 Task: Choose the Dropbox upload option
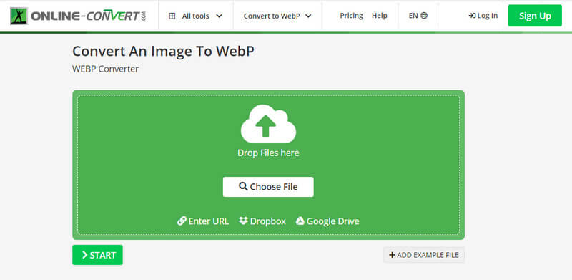pos(262,221)
